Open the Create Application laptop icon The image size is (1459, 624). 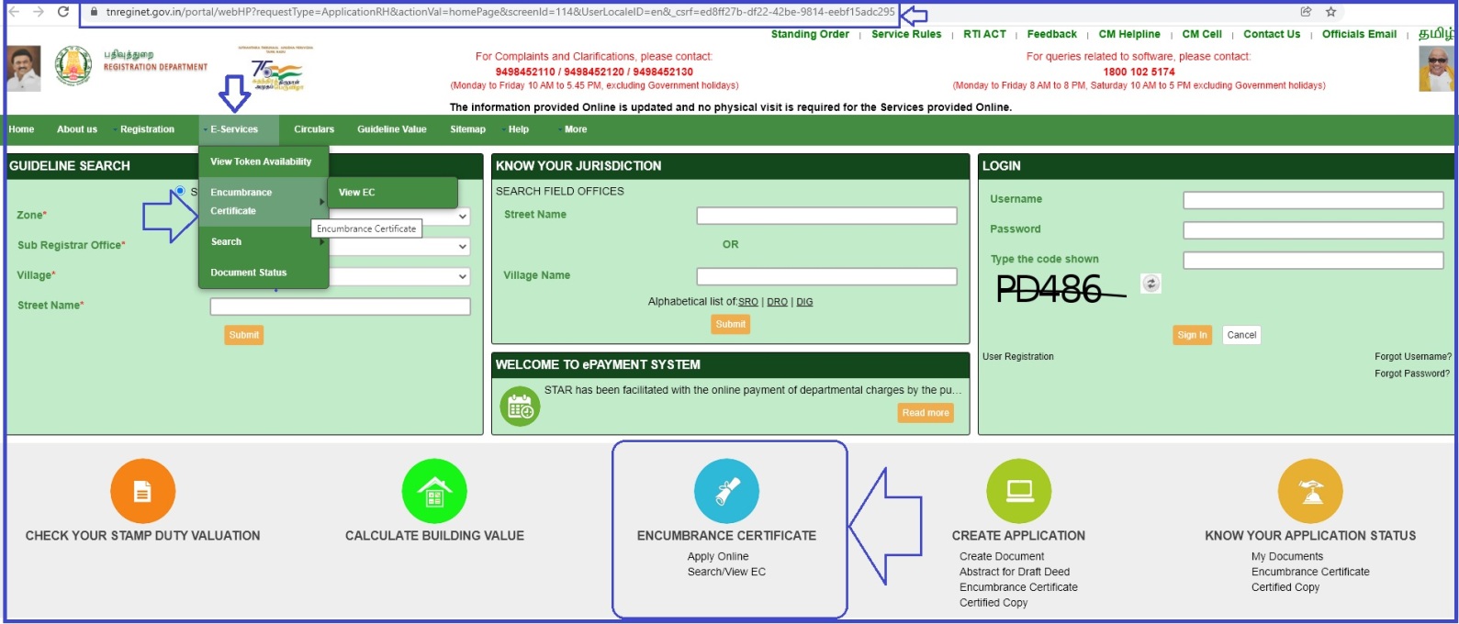[1018, 492]
